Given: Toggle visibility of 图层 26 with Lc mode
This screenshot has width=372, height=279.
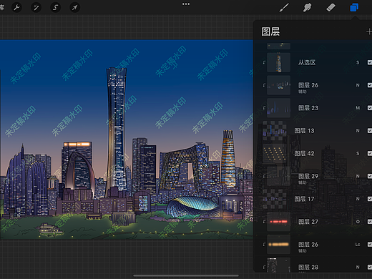Looking at the screenshot, I should click(370, 245).
